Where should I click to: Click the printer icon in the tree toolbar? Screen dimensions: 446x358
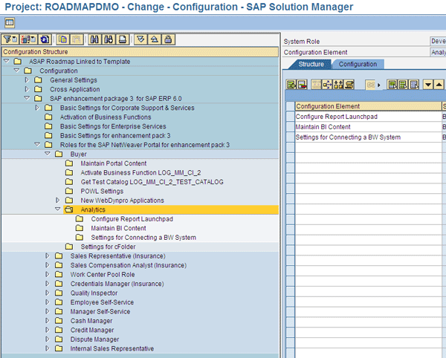[x=123, y=39]
